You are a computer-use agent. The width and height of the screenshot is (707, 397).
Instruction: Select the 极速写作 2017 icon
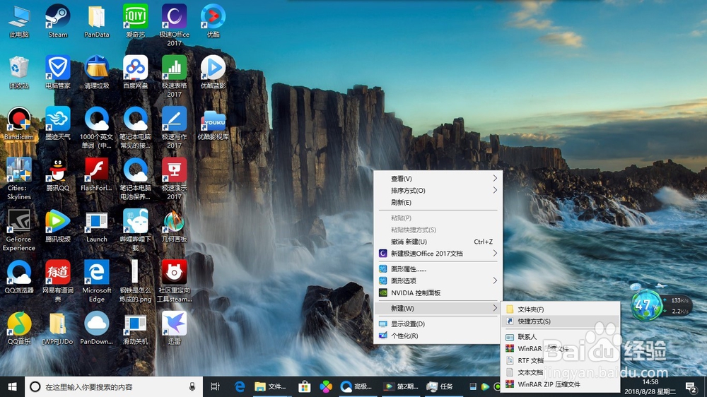point(174,128)
